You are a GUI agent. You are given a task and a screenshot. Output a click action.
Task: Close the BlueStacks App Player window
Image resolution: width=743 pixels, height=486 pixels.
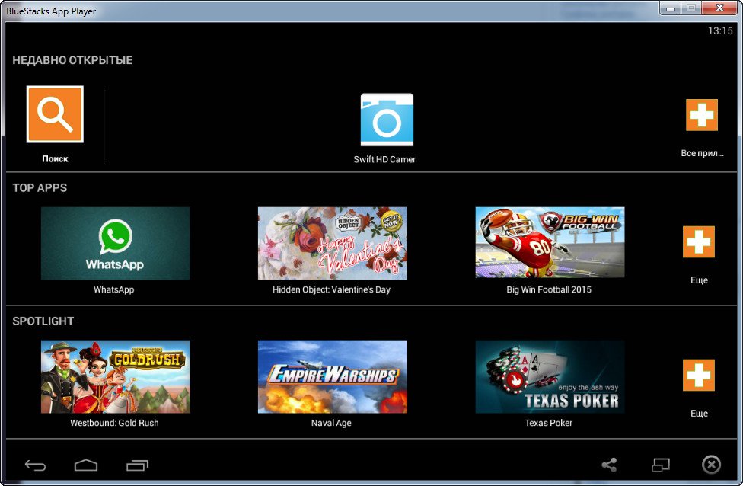[719, 8]
